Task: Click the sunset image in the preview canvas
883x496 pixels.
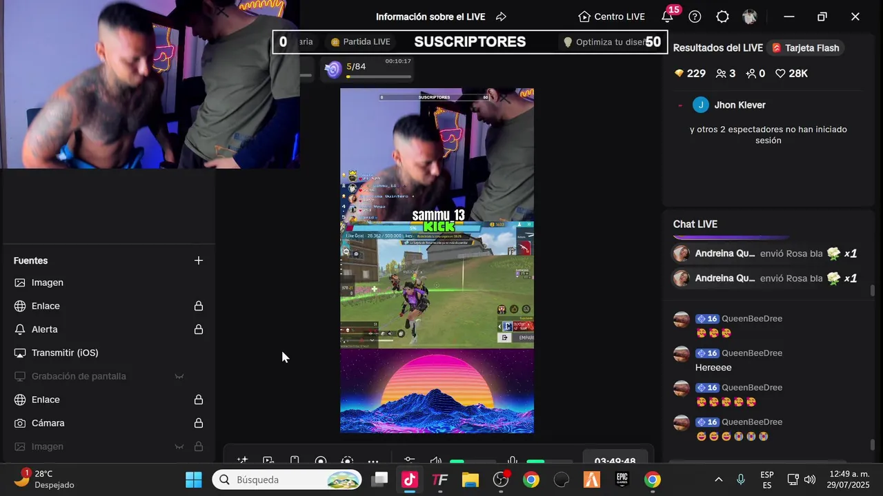Action: click(x=437, y=391)
